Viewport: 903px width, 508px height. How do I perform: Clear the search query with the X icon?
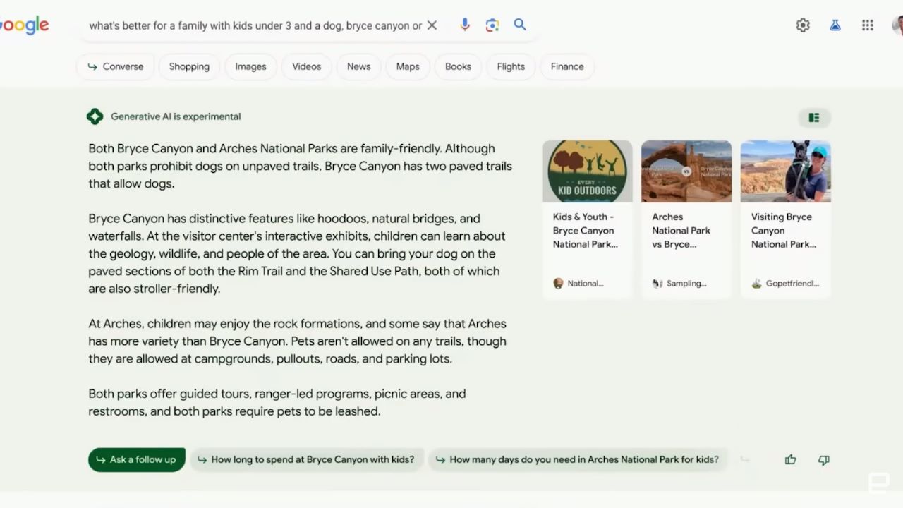[x=432, y=25]
